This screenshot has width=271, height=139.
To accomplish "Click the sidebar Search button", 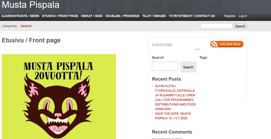I will coord(188,67).
